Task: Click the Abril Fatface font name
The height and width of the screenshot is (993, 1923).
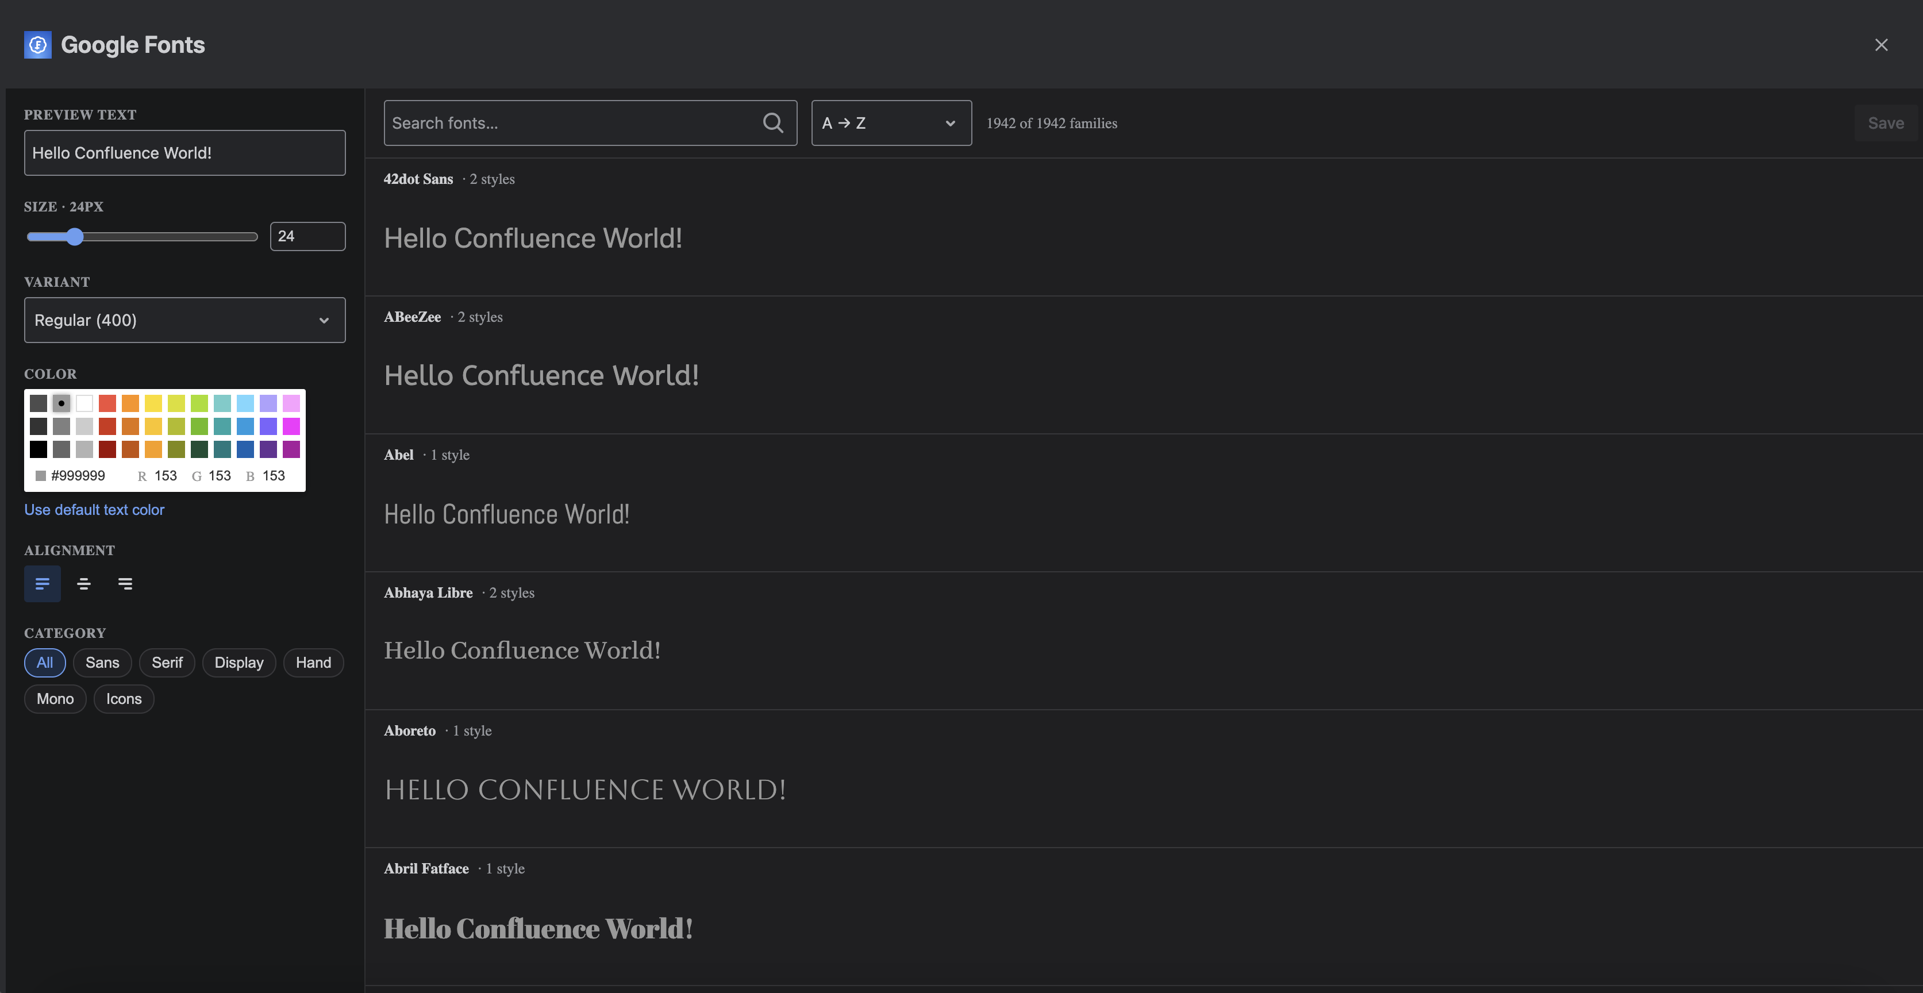Action: tap(426, 869)
